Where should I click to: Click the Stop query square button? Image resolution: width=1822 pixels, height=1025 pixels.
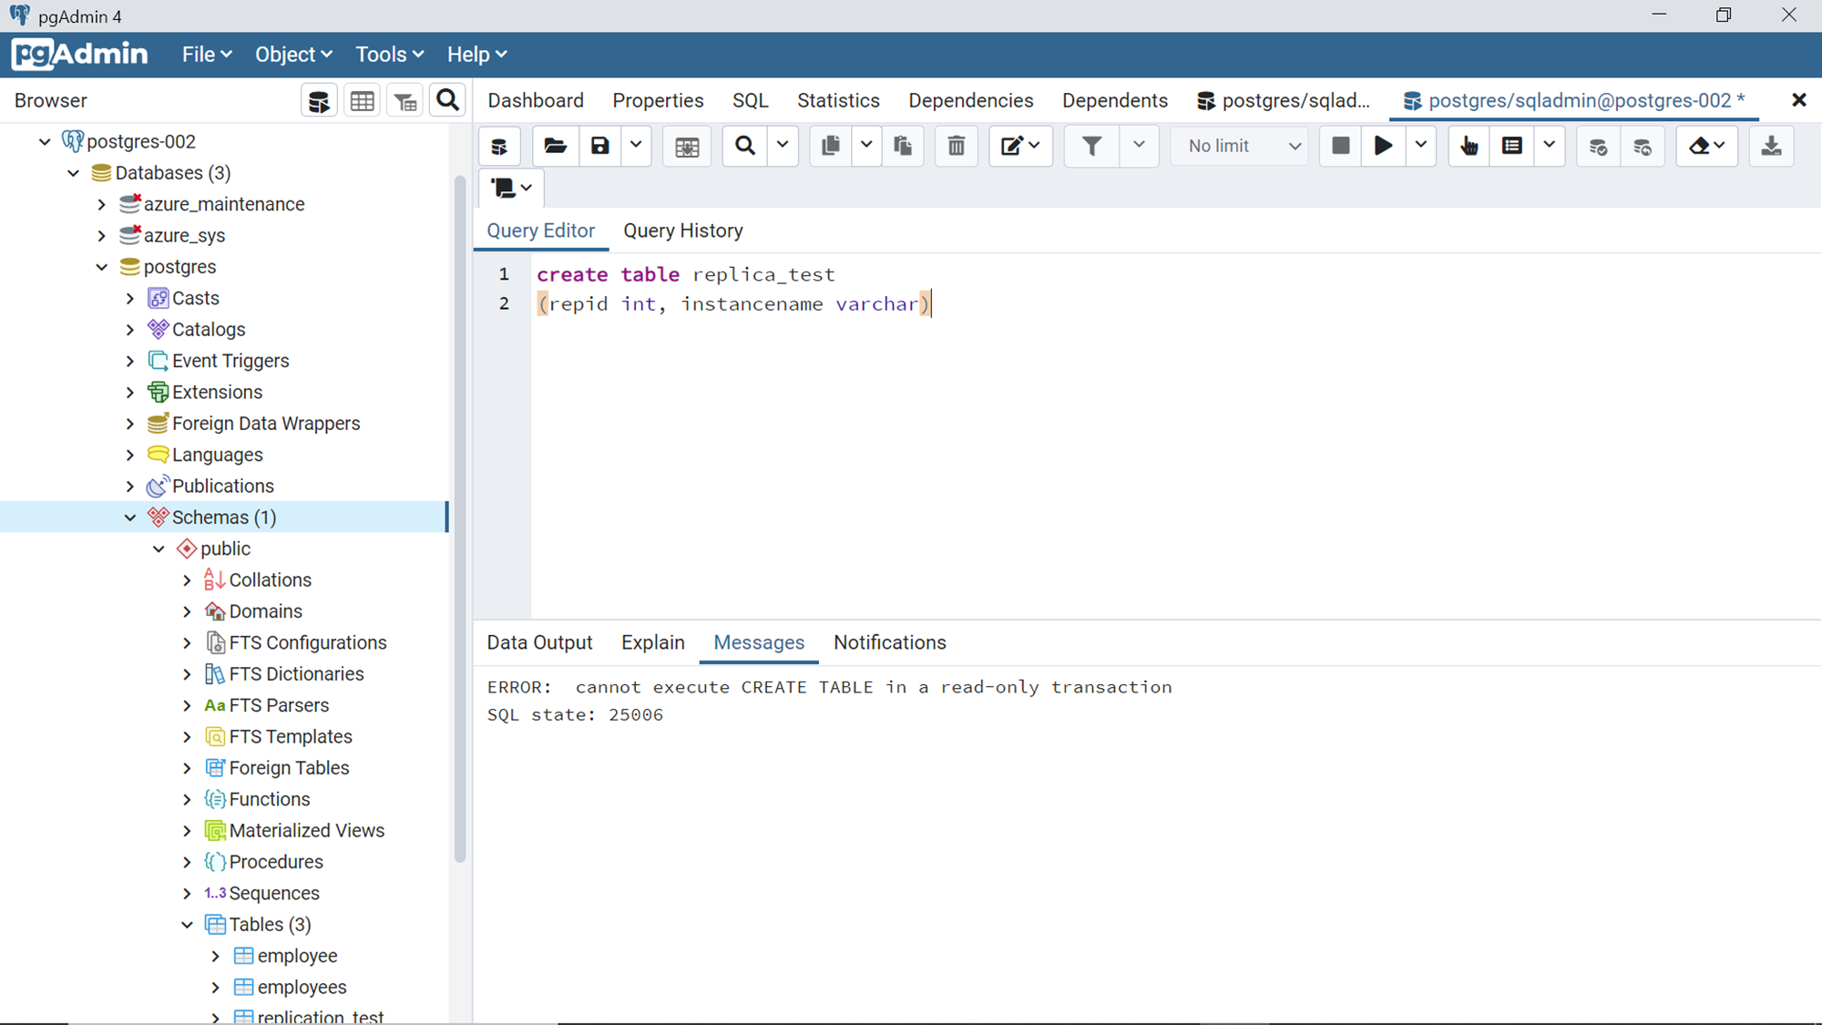click(1340, 146)
